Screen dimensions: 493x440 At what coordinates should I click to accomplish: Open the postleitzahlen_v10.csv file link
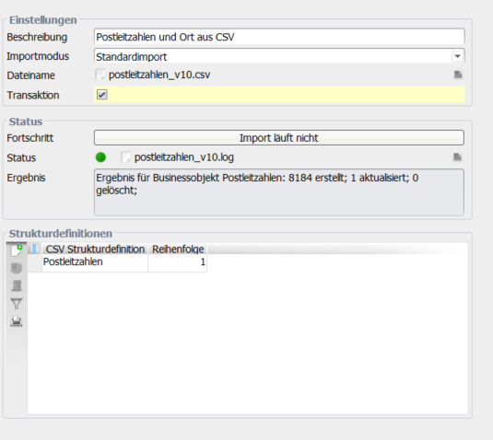[159, 75]
